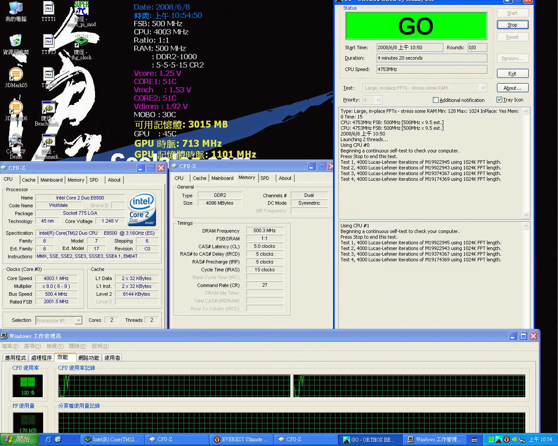Switch to SPD tab in left CPU-Z
The height and width of the screenshot is (446, 558).
tap(94, 180)
